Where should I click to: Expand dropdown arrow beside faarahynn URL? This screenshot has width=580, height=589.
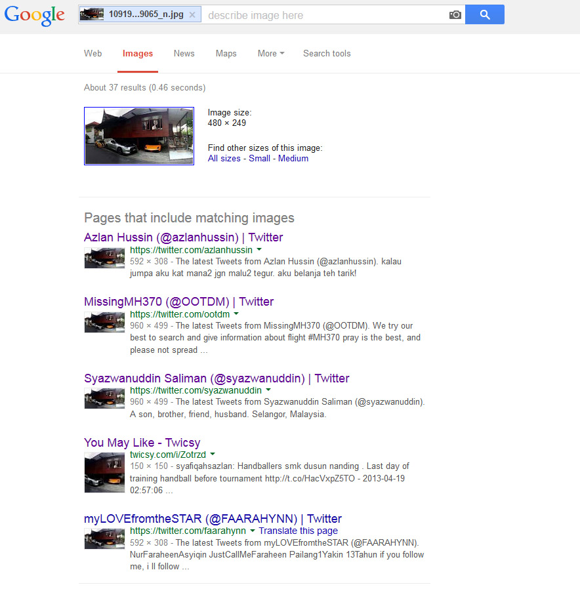click(253, 531)
